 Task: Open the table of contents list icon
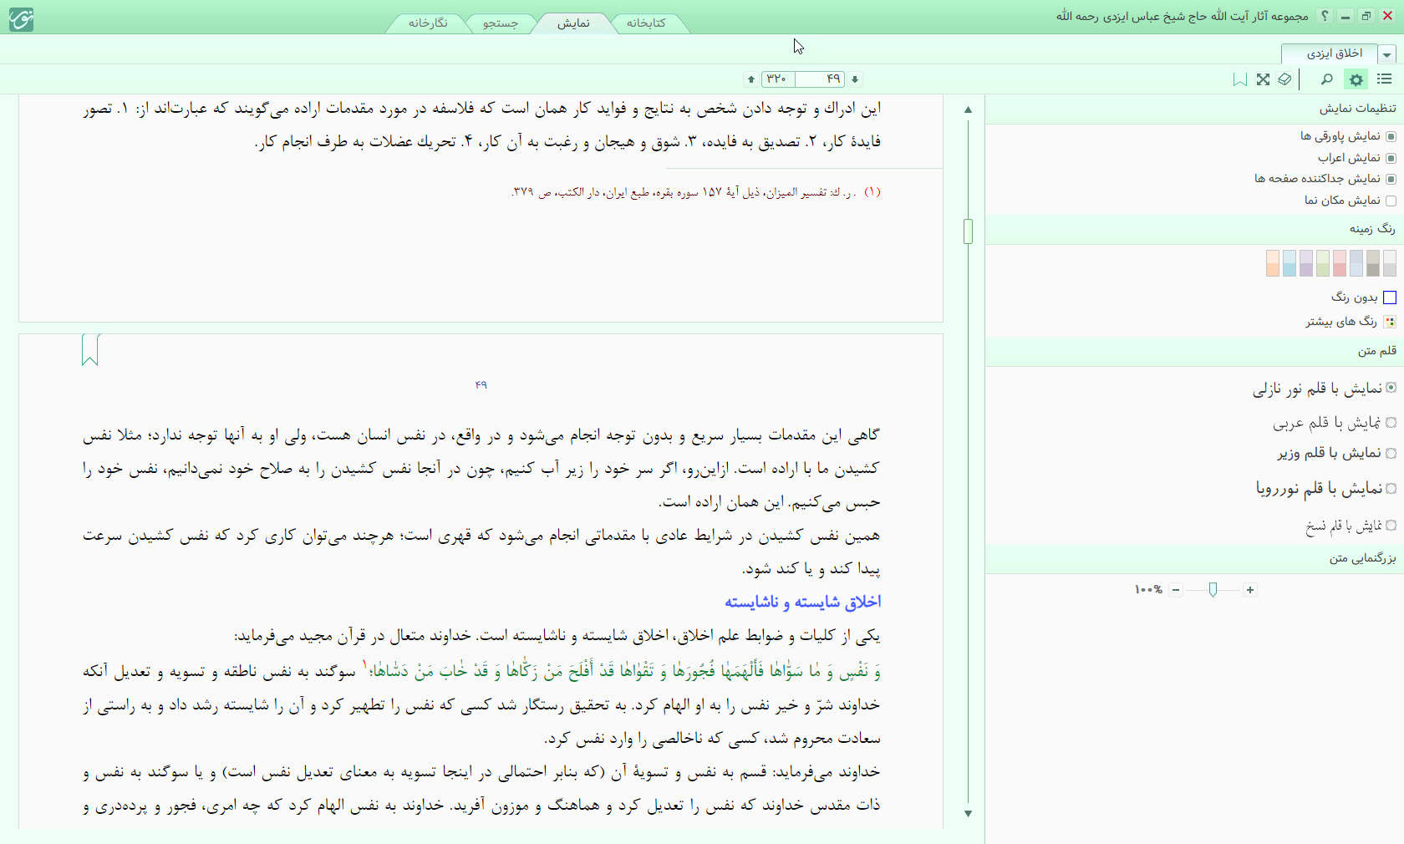coord(1384,79)
